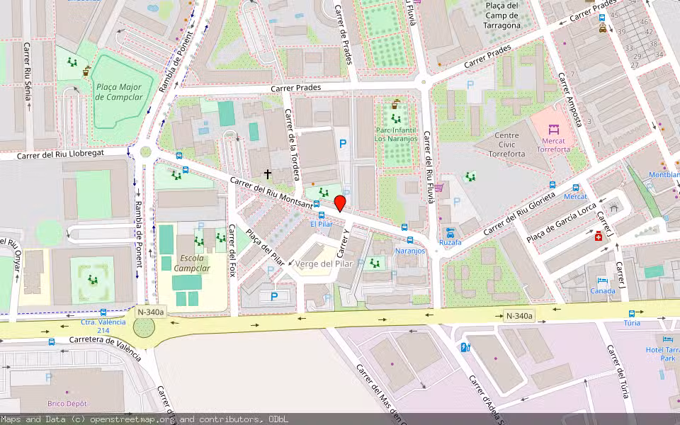
Task: Click the Brico Dépôt label
Action: point(67,403)
